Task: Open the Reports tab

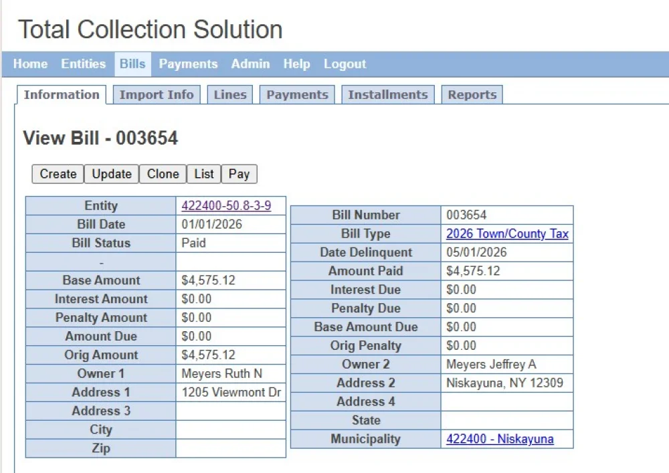Action: 472,95
